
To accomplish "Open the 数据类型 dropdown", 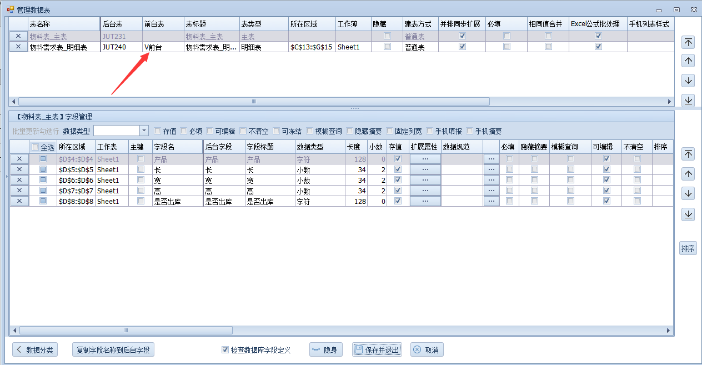I will pos(144,131).
